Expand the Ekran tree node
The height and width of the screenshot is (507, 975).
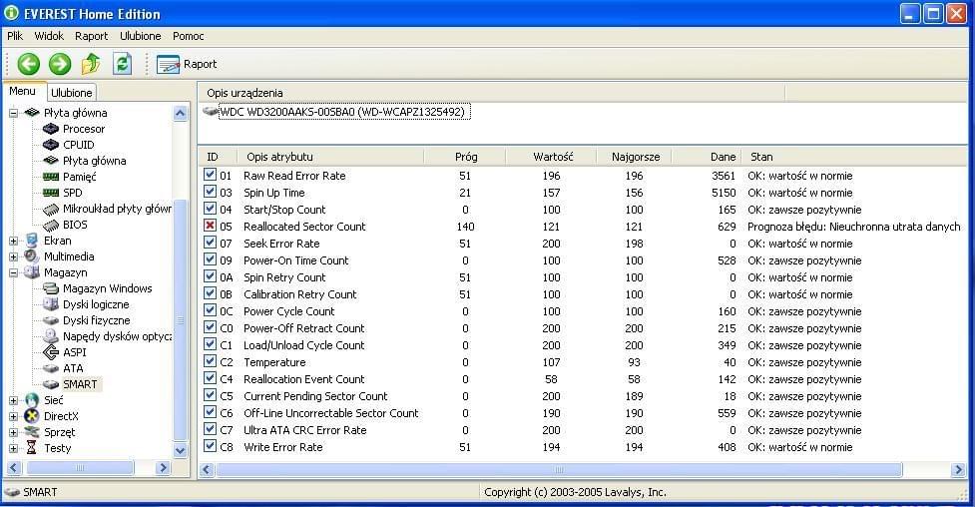click(x=13, y=241)
